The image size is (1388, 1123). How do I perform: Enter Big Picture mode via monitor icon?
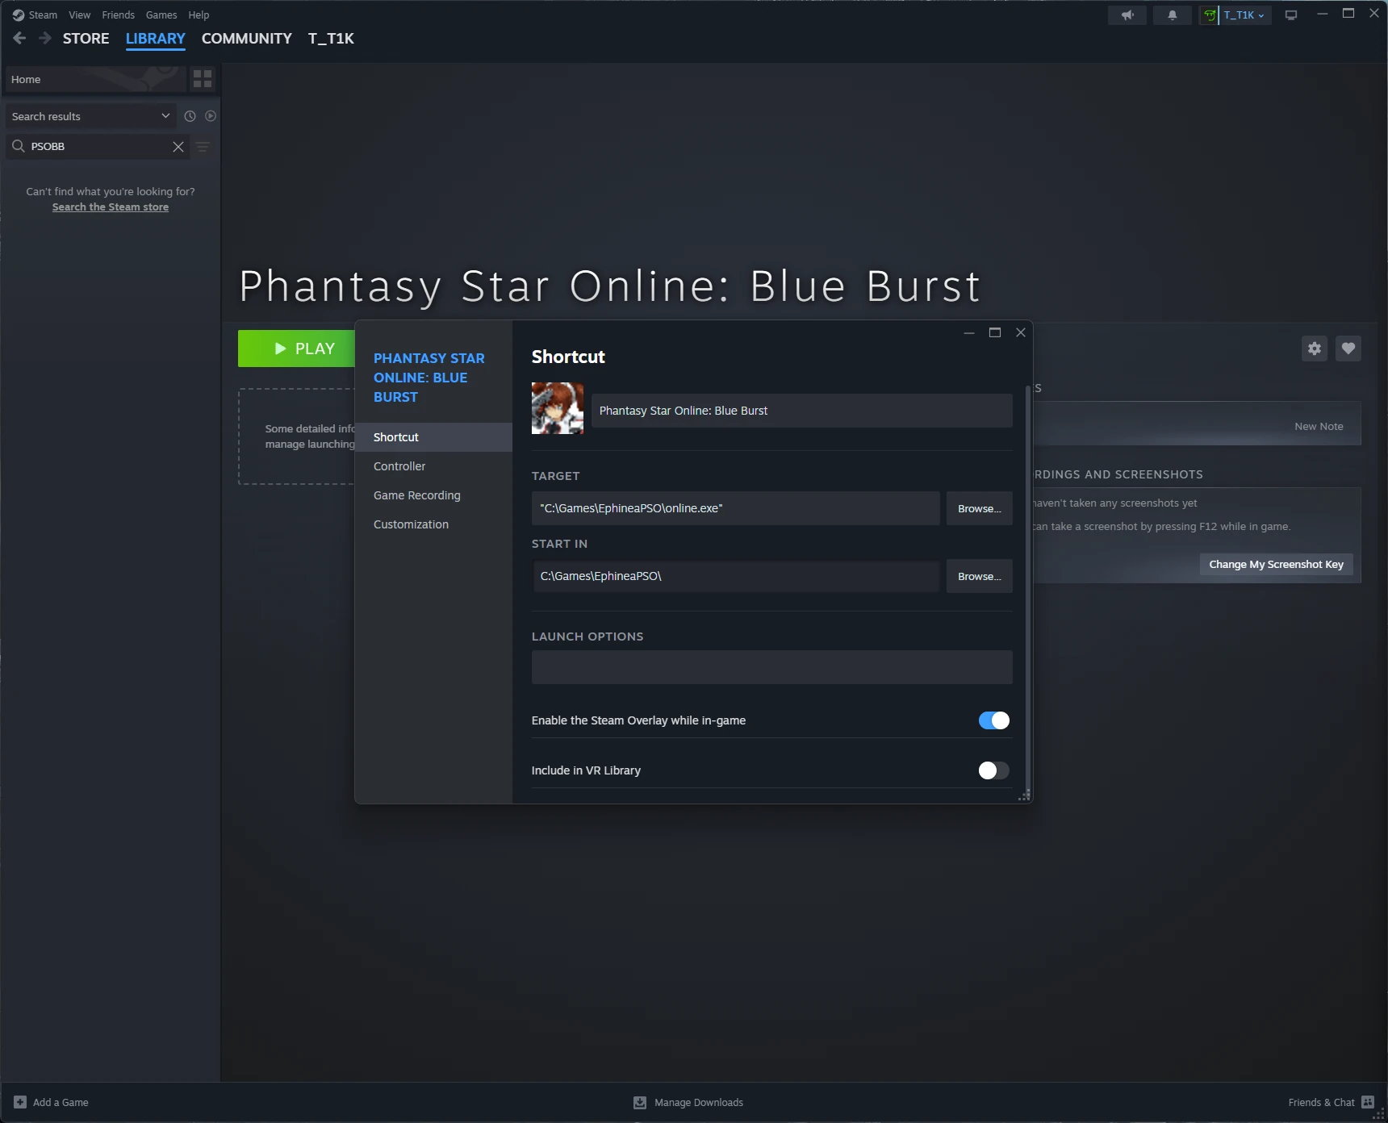(x=1290, y=15)
